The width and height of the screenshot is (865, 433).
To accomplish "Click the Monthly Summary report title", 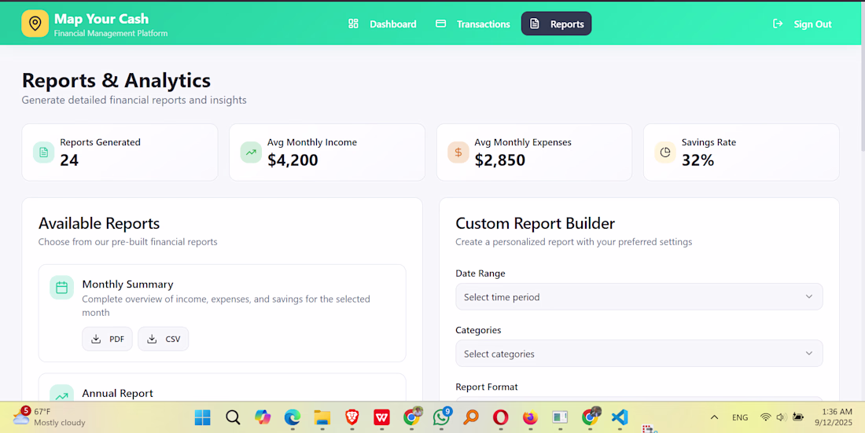I will pyautogui.click(x=127, y=284).
